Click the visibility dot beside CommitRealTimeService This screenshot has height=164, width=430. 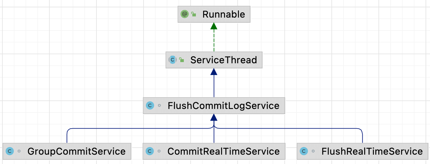tap(159, 151)
